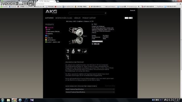Image resolution: width=182 pixels, height=102 pixels.
Task: Select the UNTERWEGS product category
Action: pyautogui.click(x=51, y=40)
